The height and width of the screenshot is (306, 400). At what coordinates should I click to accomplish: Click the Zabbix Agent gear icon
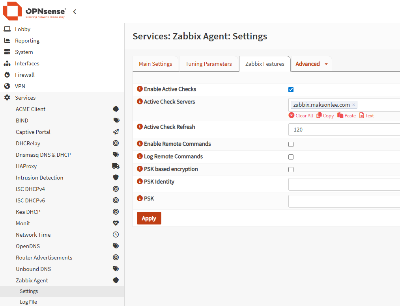click(x=116, y=280)
